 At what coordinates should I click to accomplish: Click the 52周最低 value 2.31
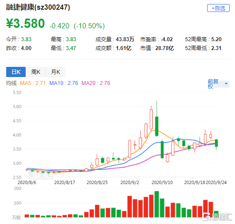coord(216,48)
